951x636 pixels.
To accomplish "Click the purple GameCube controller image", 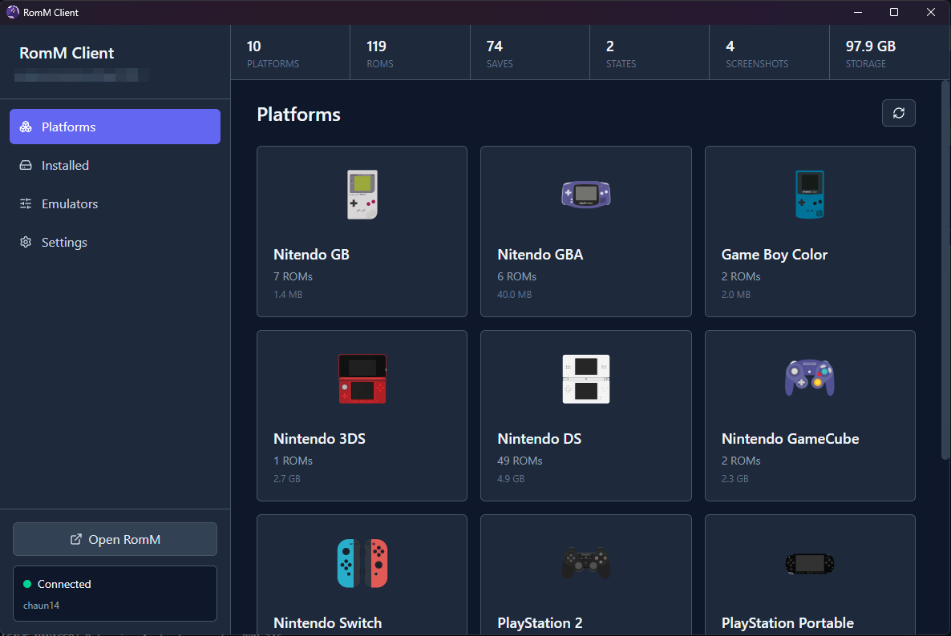I will (x=810, y=377).
